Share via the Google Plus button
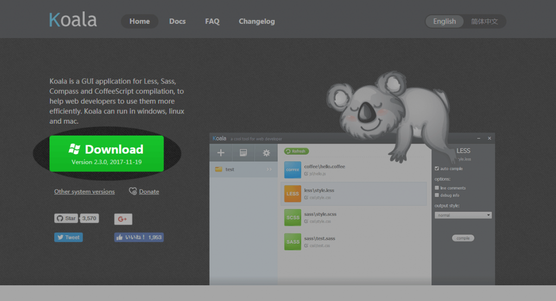 (123, 219)
